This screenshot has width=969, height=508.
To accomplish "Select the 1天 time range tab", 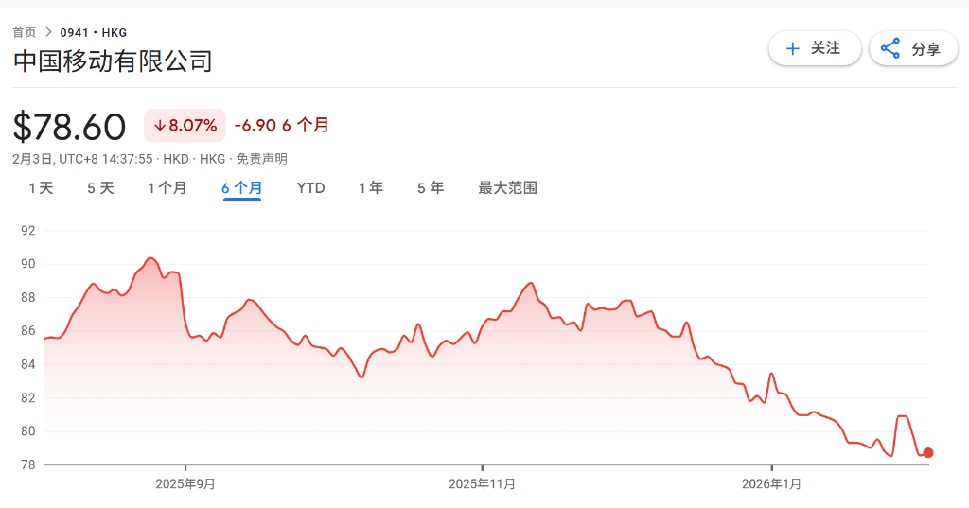I will click(x=41, y=188).
